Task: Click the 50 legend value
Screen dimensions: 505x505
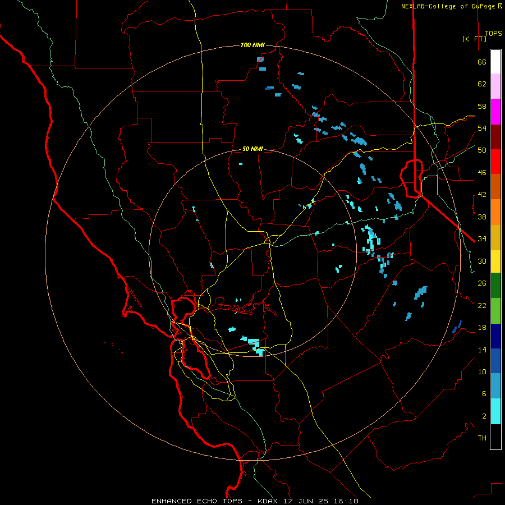Action: [x=482, y=150]
